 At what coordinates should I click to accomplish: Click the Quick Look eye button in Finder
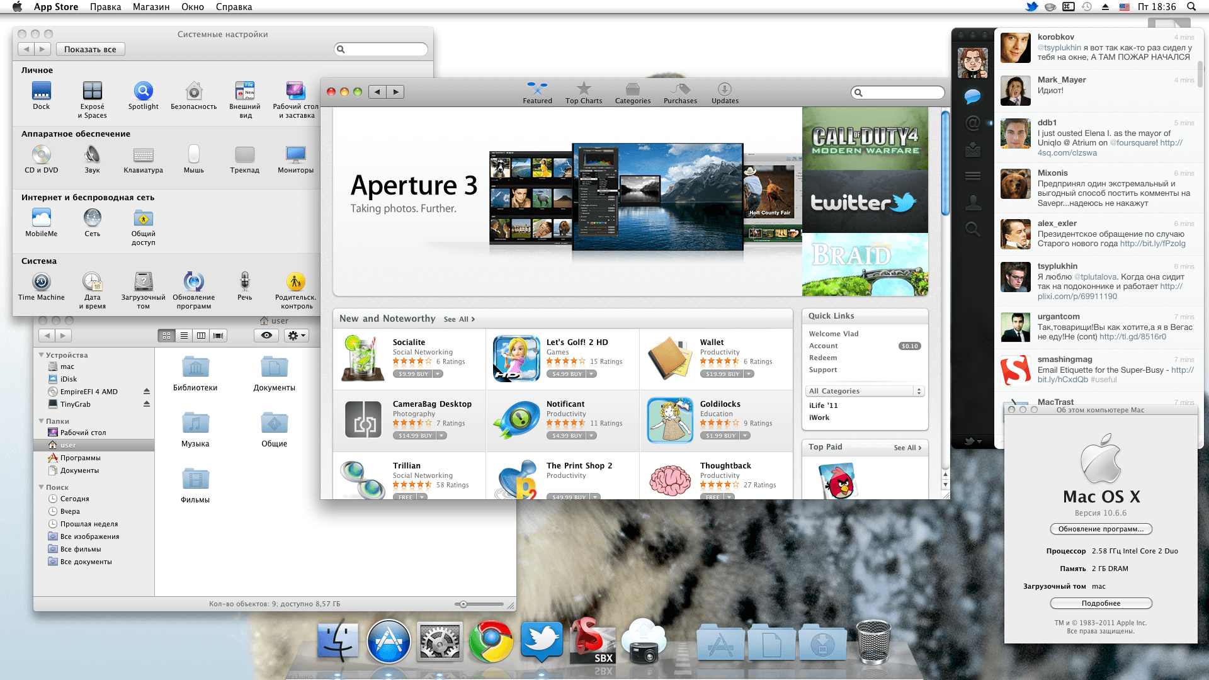point(266,336)
